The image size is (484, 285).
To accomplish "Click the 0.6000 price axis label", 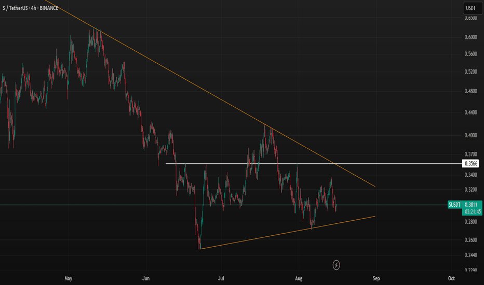I will [470, 37].
